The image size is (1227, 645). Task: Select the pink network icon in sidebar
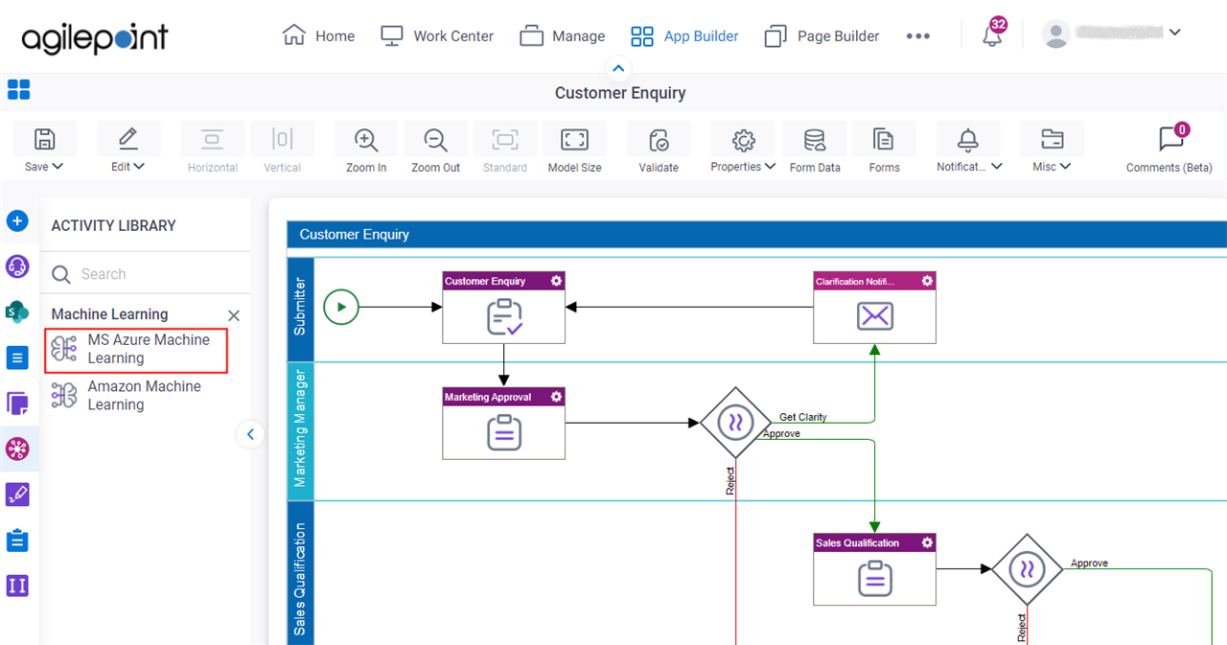click(x=17, y=449)
